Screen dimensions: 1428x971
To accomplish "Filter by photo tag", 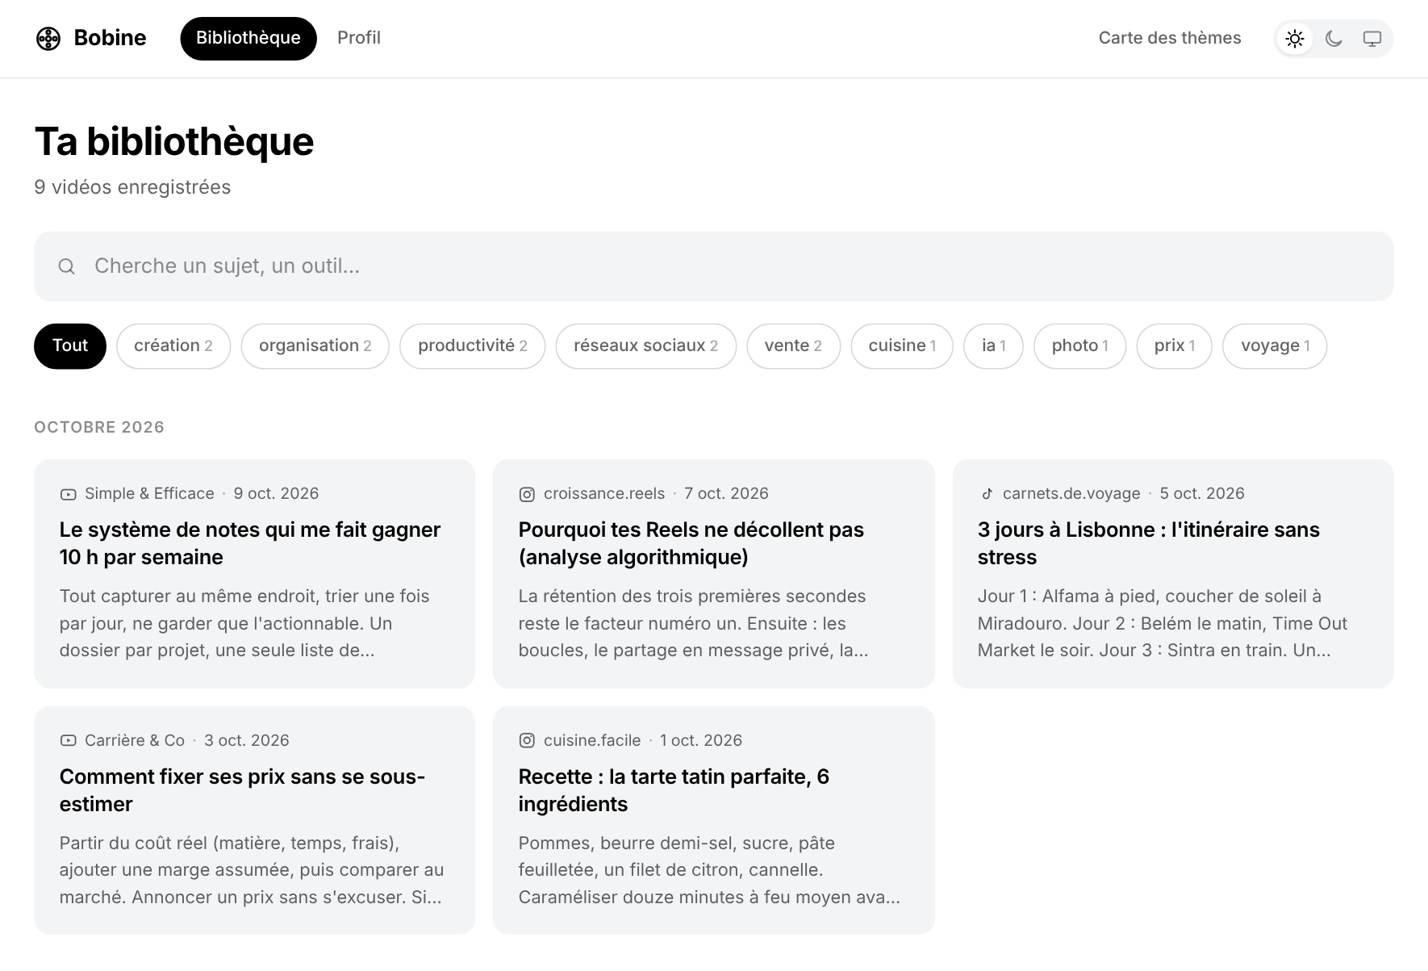I will [x=1080, y=346].
